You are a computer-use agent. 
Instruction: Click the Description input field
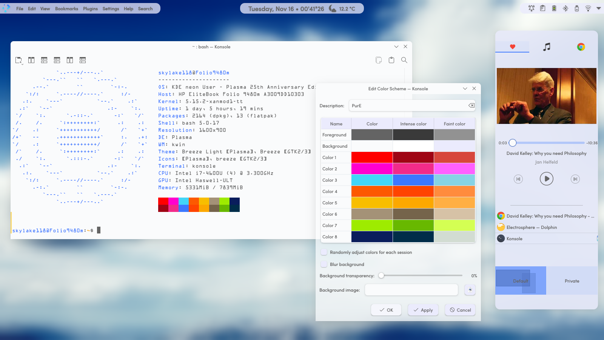[412, 106]
